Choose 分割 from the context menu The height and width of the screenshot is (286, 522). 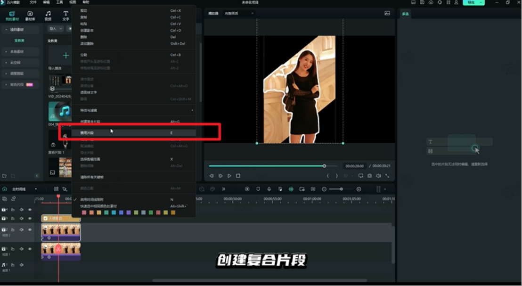pyautogui.click(x=84, y=55)
